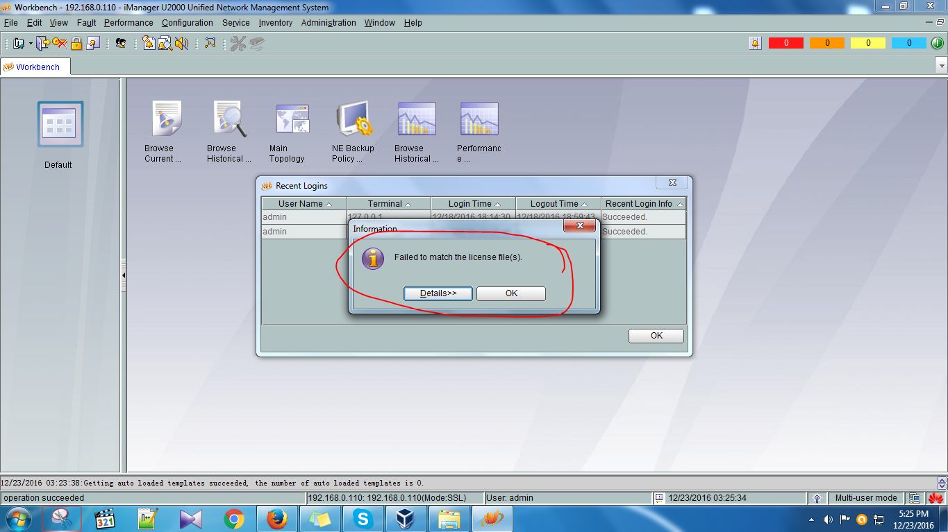Mute alarm sound speaker icon

tap(181, 43)
